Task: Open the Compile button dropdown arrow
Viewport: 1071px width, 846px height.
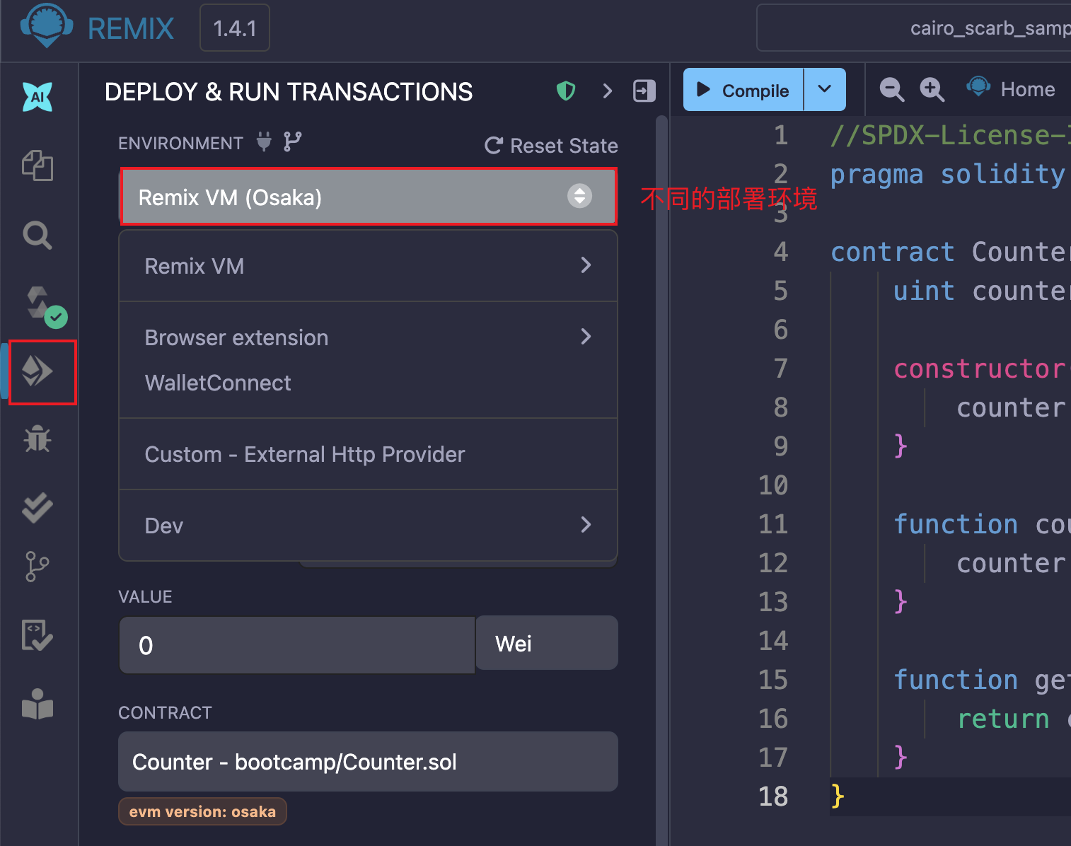Action: tap(824, 90)
